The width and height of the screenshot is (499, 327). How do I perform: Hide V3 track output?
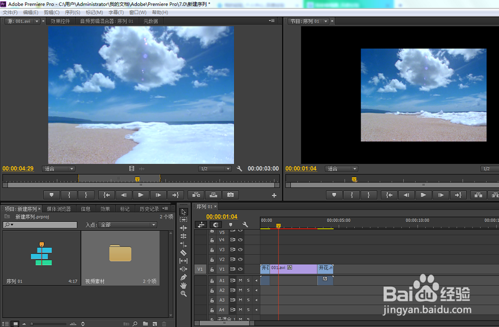pyautogui.click(x=241, y=249)
